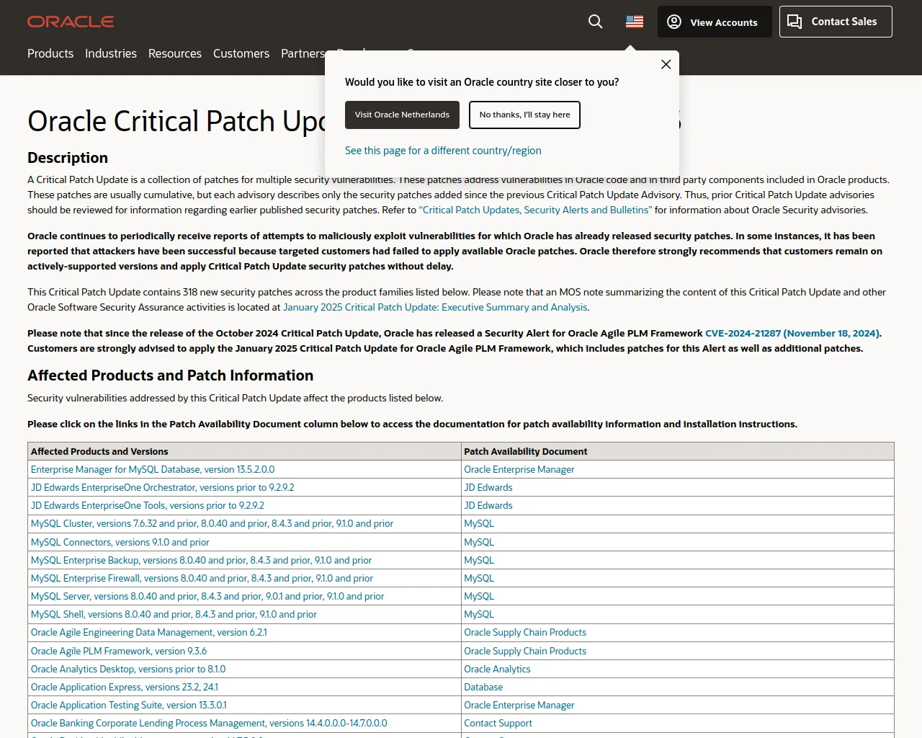The height and width of the screenshot is (738, 922).
Task: Open Oracle Analytics patch document link
Action: [x=497, y=669]
